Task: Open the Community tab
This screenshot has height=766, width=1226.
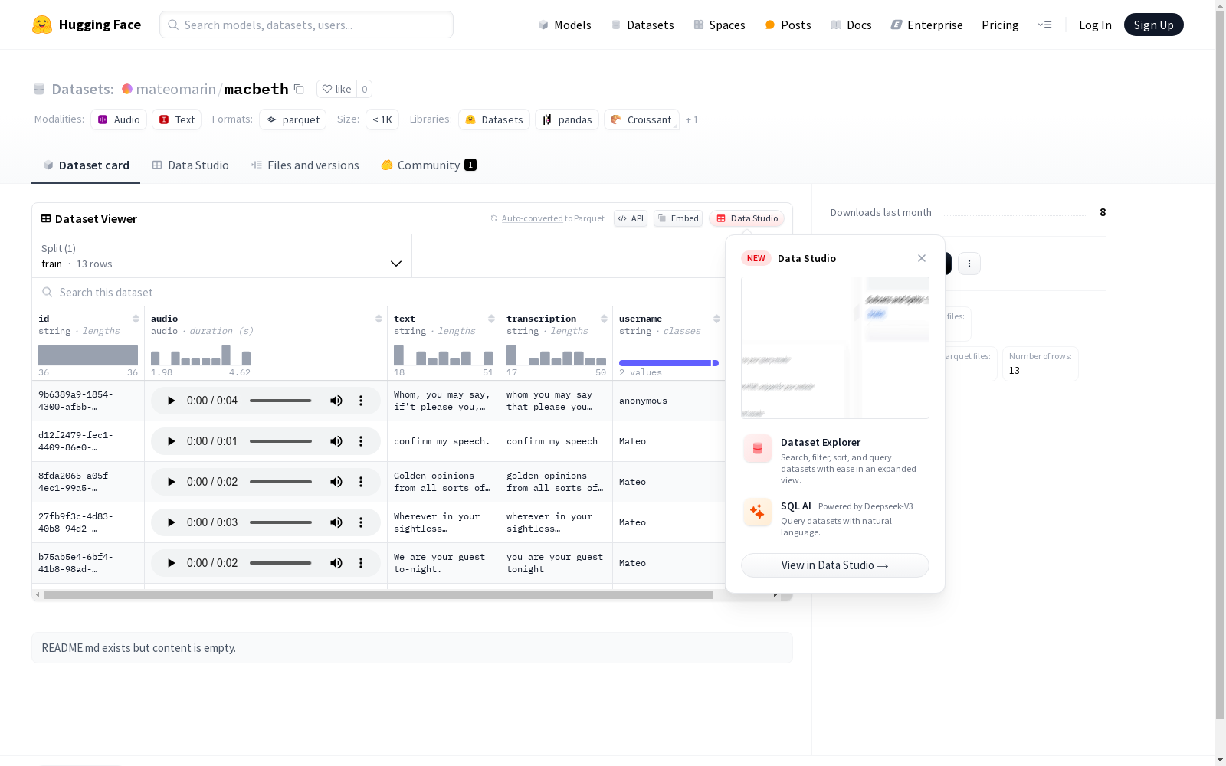Action: (x=429, y=165)
